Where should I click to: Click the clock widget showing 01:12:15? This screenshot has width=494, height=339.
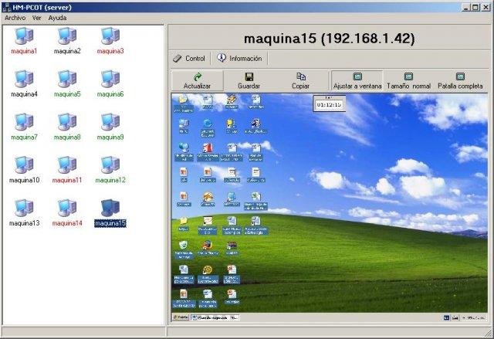329,103
